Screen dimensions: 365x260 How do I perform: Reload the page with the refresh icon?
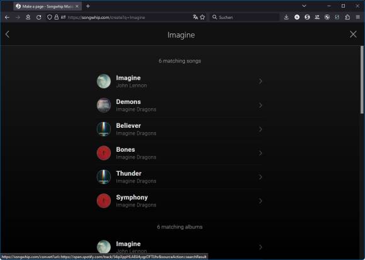[x=38, y=17]
